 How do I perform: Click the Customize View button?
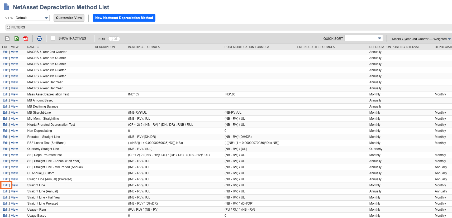(x=69, y=18)
